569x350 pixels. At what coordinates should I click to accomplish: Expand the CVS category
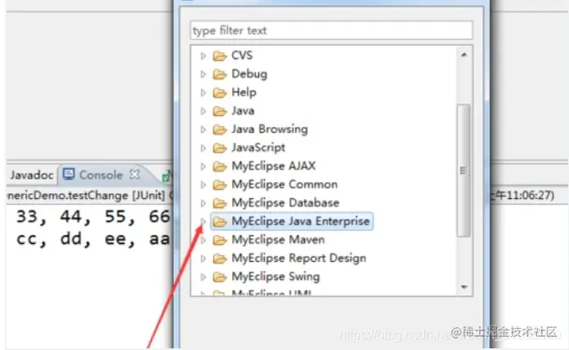tap(204, 55)
